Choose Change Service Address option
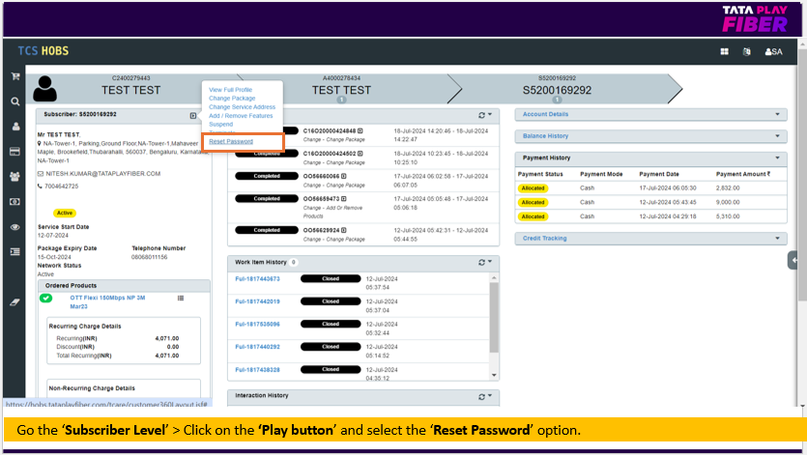 (x=242, y=107)
